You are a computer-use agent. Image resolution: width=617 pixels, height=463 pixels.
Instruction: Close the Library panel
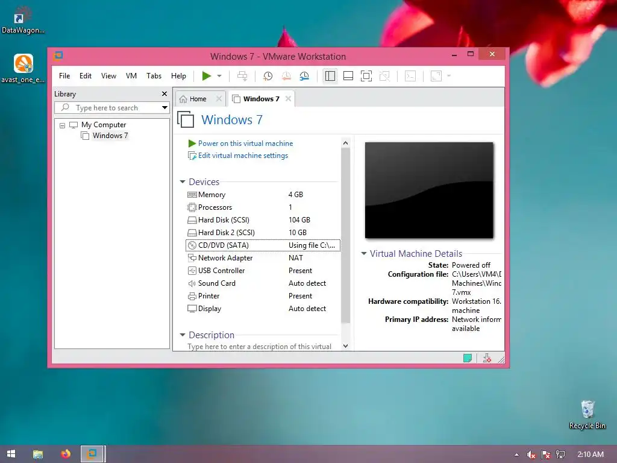[164, 93]
